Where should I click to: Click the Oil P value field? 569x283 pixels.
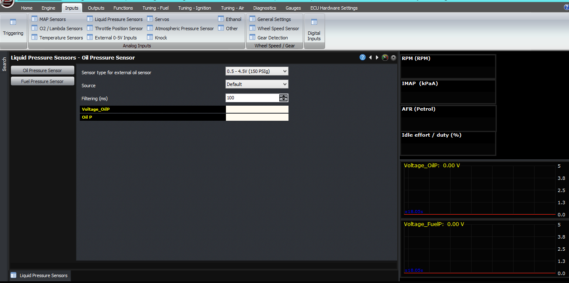coord(257,117)
